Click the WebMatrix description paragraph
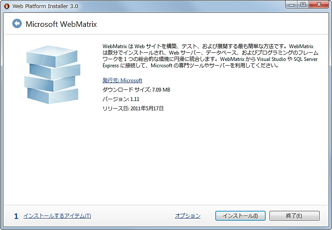The image size is (332, 230). pos(210,56)
